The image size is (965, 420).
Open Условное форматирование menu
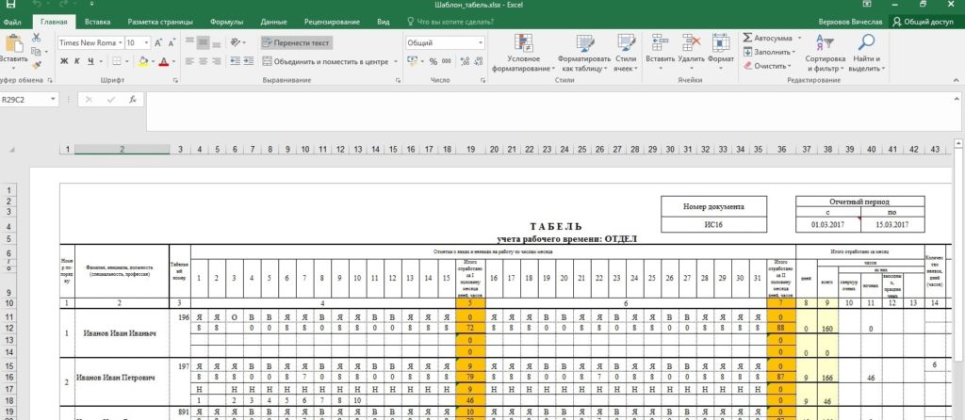[524, 54]
